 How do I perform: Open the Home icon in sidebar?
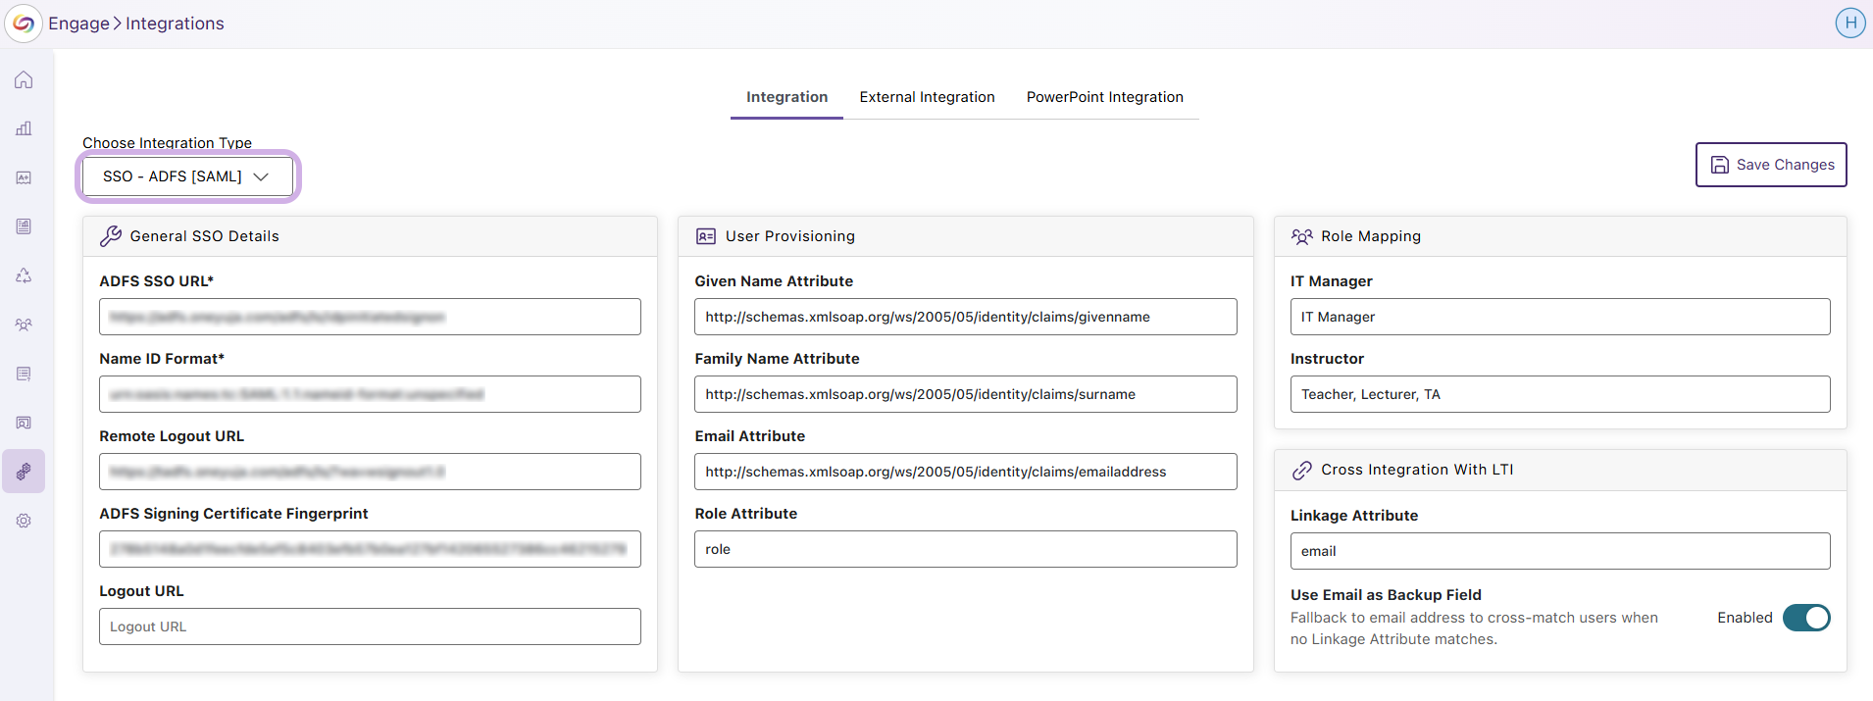tap(24, 79)
